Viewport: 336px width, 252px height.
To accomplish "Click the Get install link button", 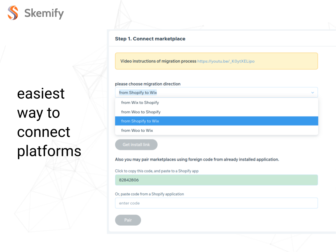I will point(136,145).
